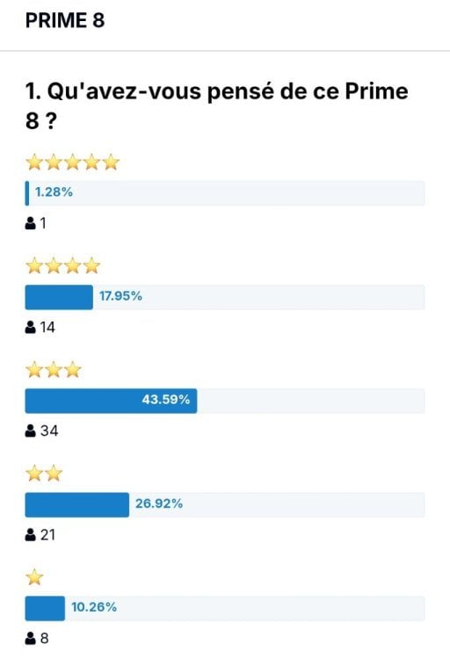Click the 1.28% result bar
The width and height of the screenshot is (450, 659).
point(225,193)
